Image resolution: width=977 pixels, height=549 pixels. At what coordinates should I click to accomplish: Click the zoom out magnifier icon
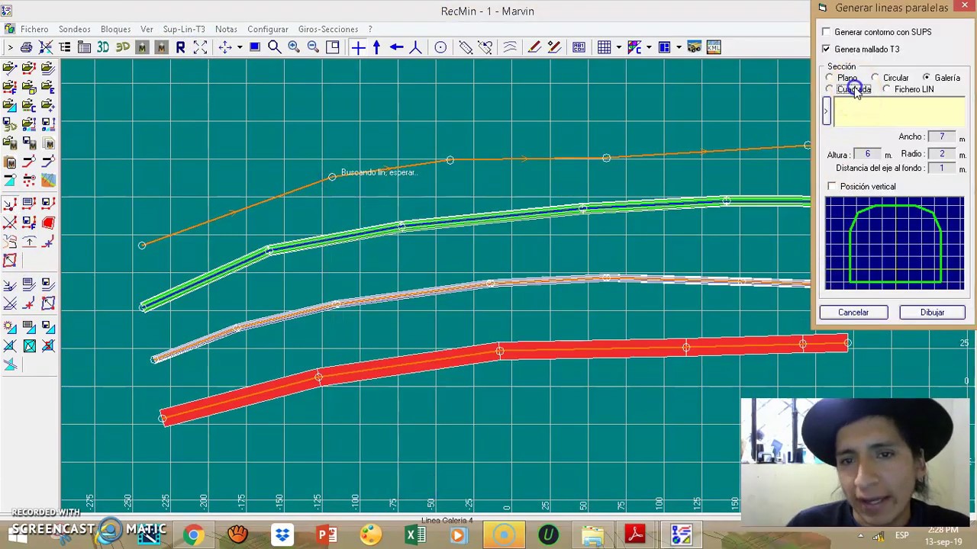coord(313,47)
